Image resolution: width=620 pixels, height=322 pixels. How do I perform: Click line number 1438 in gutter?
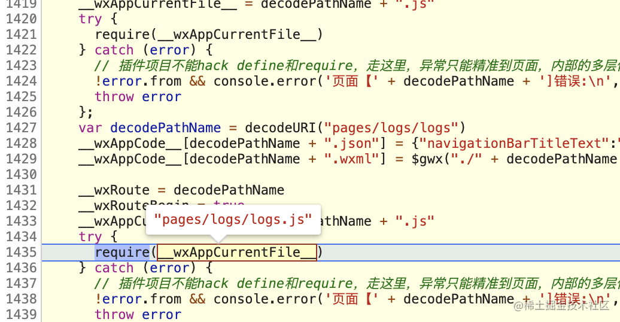(21, 299)
